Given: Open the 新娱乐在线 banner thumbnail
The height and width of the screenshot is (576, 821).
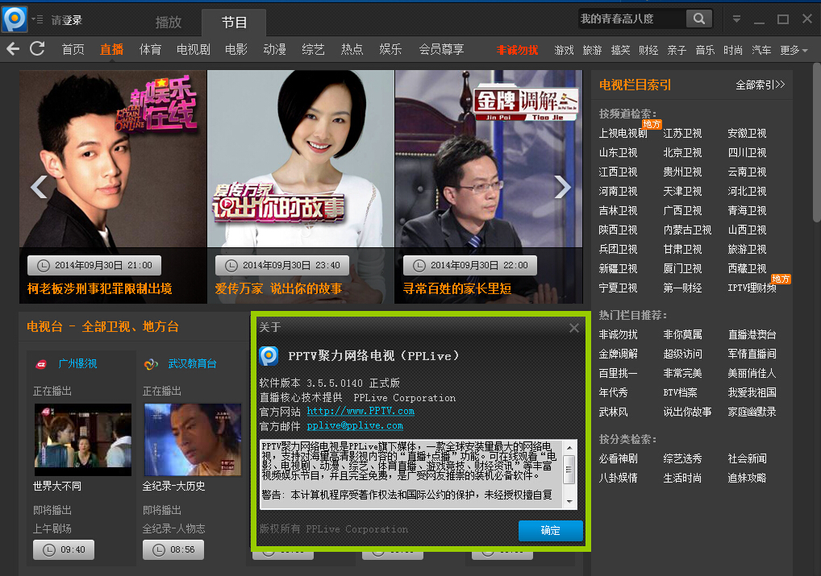Looking at the screenshot, I should (x=113, y=159).
